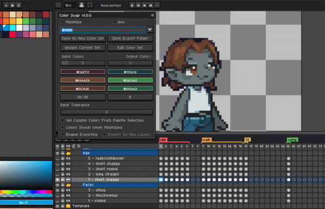Click the Hair group open-folder icon
This screenshot has height=209, width=325.
click(x=68, y=153)
